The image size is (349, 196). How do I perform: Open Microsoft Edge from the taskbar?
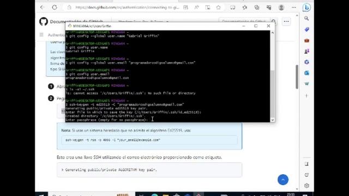click(x=154, y=194)
